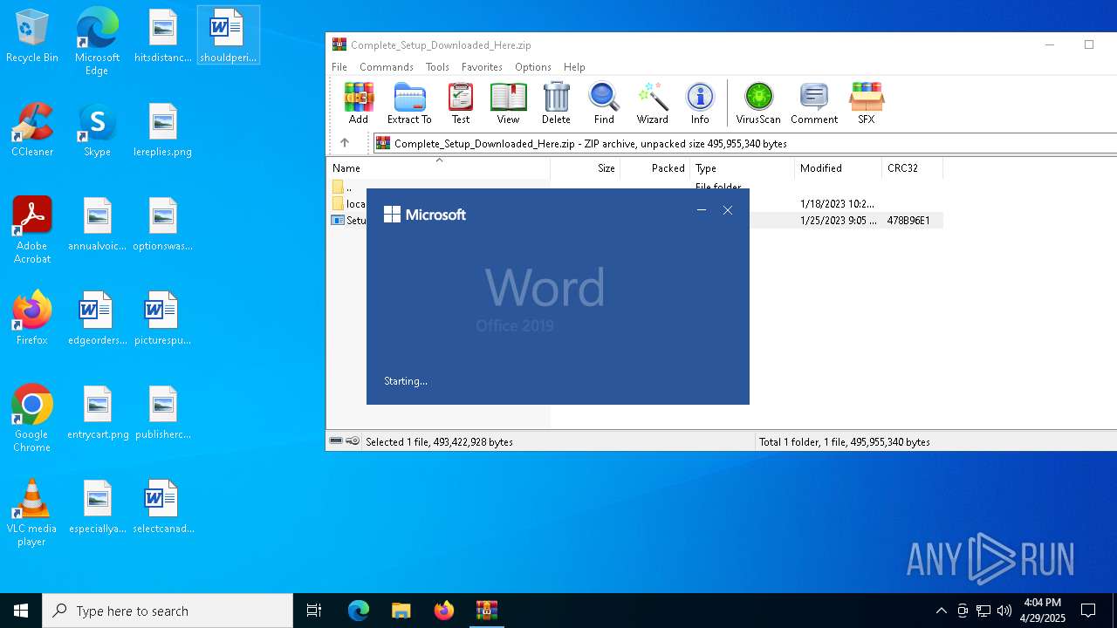The width and height of the screenshot is (1117, 628).
Task: Sort by CRC32 column header
Action: [x=912, y=168]
